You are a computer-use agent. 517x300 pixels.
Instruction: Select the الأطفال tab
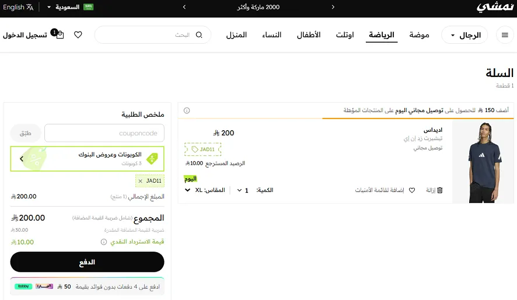(309, 35)
